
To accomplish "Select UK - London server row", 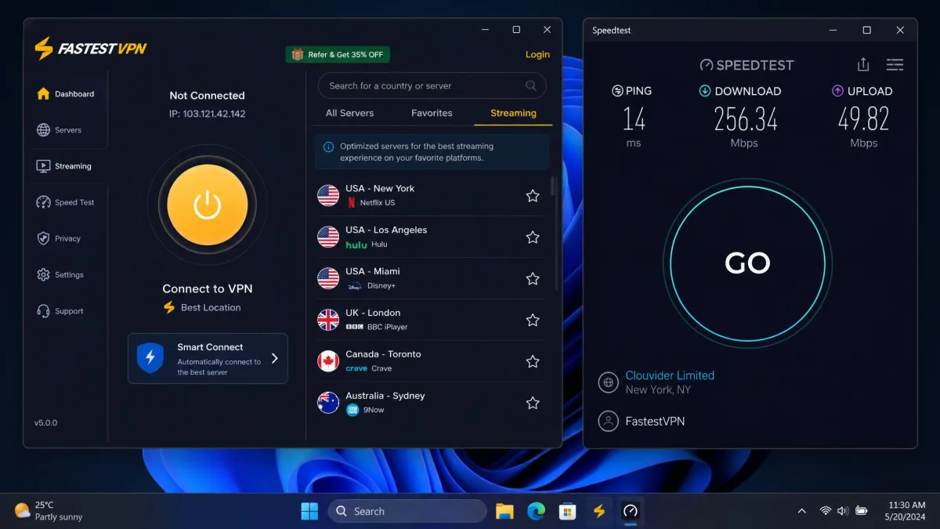I will [430, 320].
